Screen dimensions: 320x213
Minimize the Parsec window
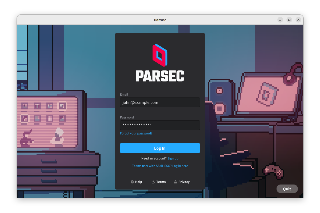click(280, 20)
